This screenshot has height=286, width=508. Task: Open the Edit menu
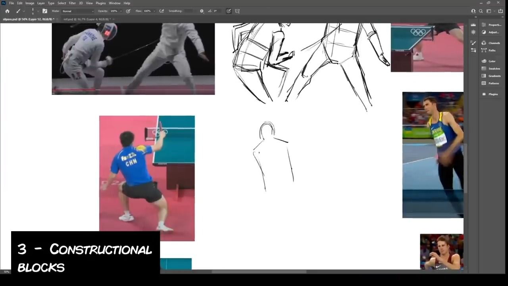[19, 3]
